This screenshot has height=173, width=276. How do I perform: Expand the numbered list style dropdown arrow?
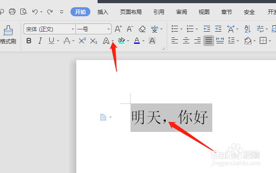point(197,29)
